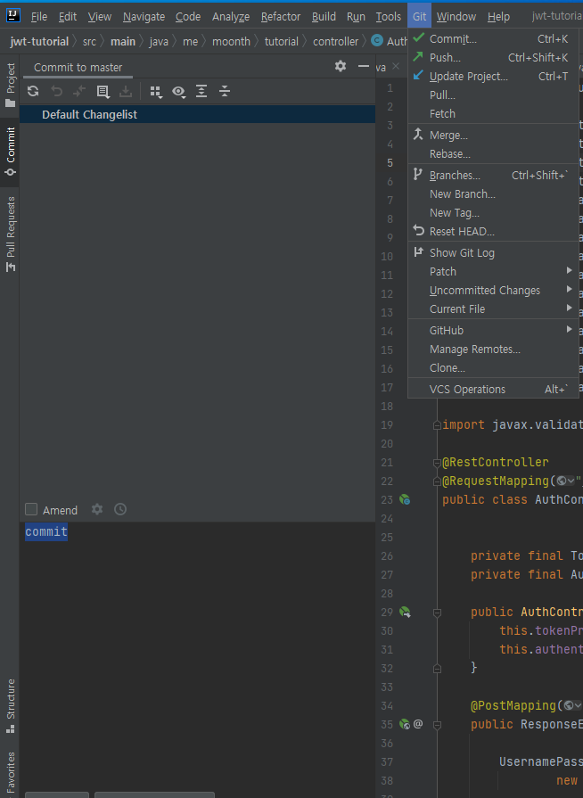Open the Refactor menu
The width and height of the screenshot is (583, 798).
coord(280,16)
